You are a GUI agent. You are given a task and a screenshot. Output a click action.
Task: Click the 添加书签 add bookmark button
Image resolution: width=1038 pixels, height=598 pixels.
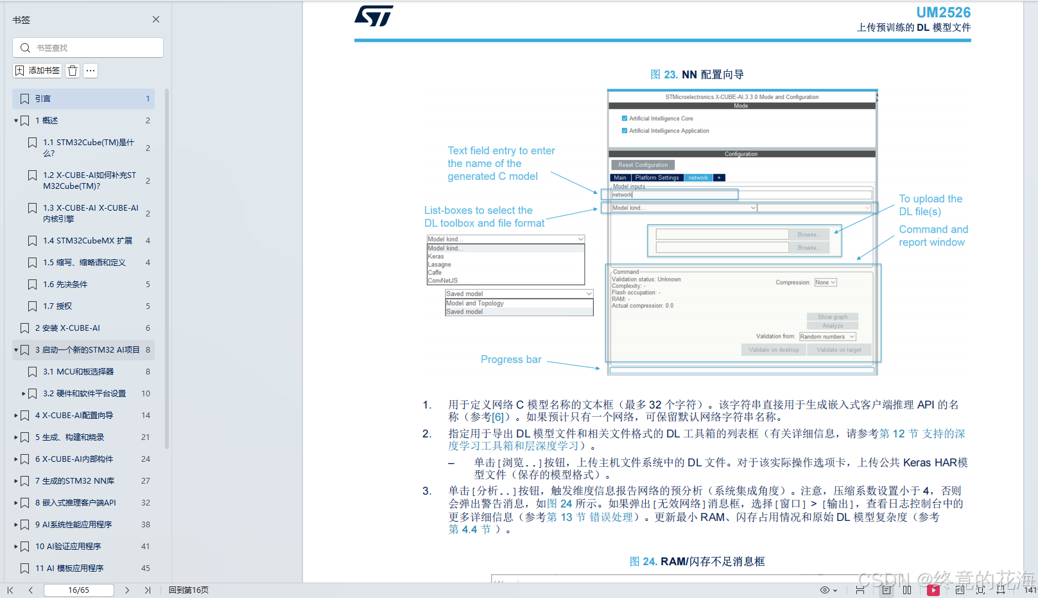click(x=38, y=71)
